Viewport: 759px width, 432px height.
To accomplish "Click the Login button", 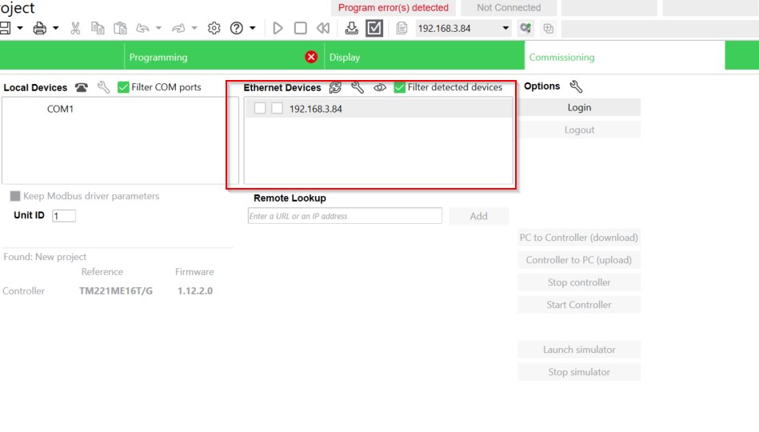I will [x=579, y=107].
